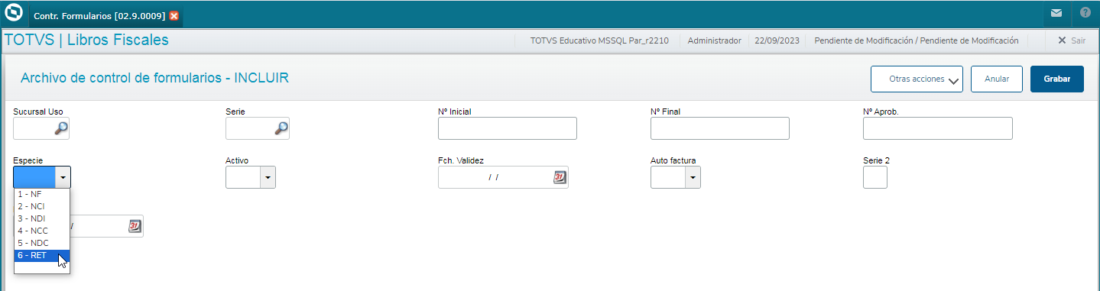Viewport: 1100px width, 291px height.
Task: Click the Administrador user label
Action: 715,40
